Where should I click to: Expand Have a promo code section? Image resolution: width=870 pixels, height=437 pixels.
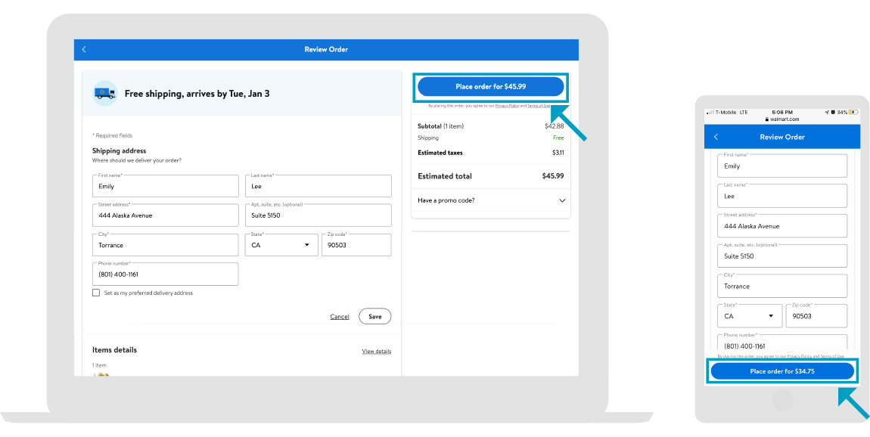[x=491, y=200]
